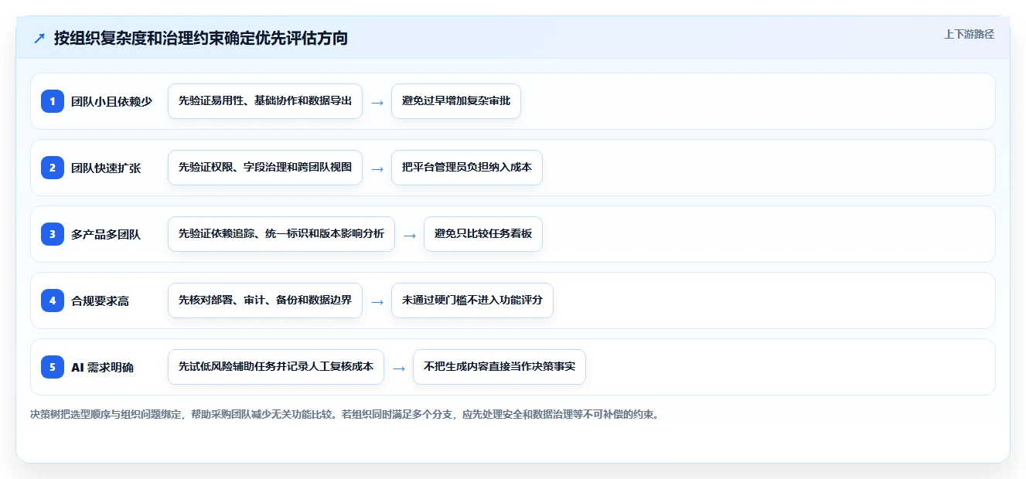Open the 先验证依赖追踪、统一标识和版本影响分析 chip
Viewport: 1026px width, 479px height.
coord(281,234)
